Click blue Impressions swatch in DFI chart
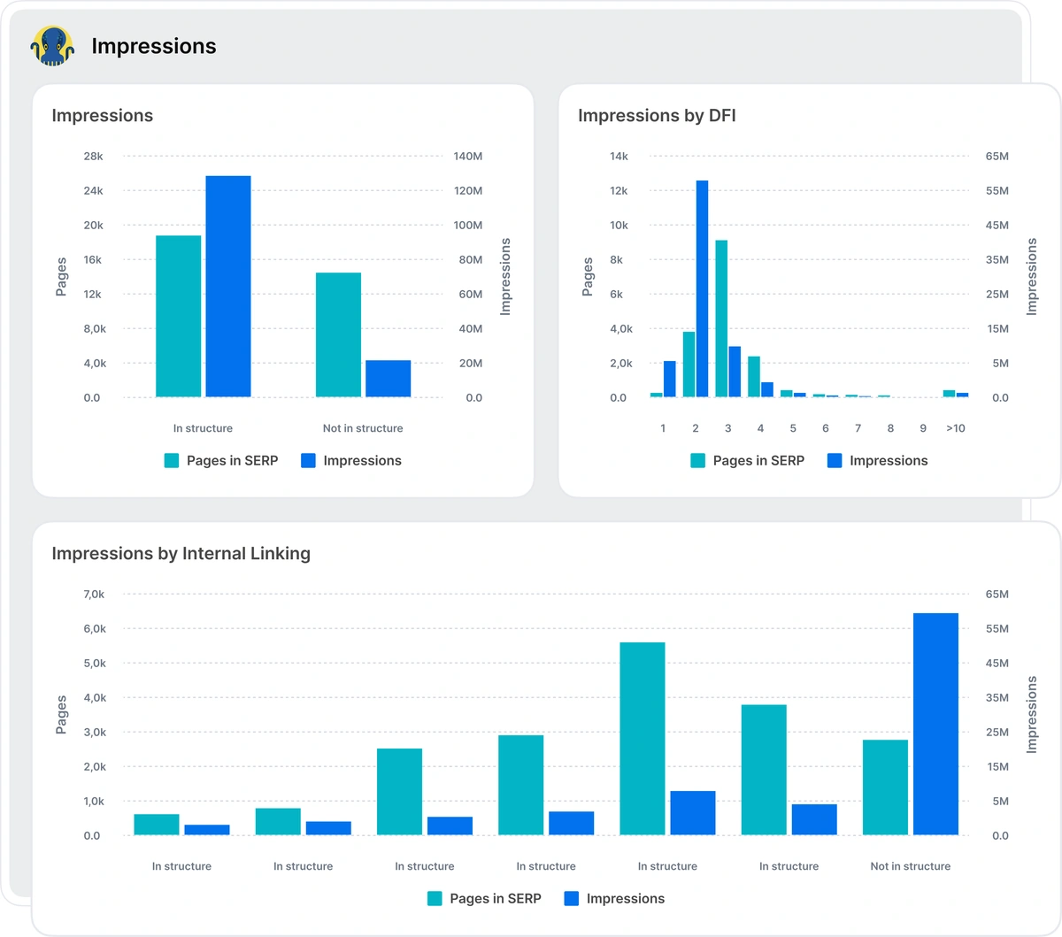The height and width of the screenshot is (937, 1062). click(x=835, y=461)
